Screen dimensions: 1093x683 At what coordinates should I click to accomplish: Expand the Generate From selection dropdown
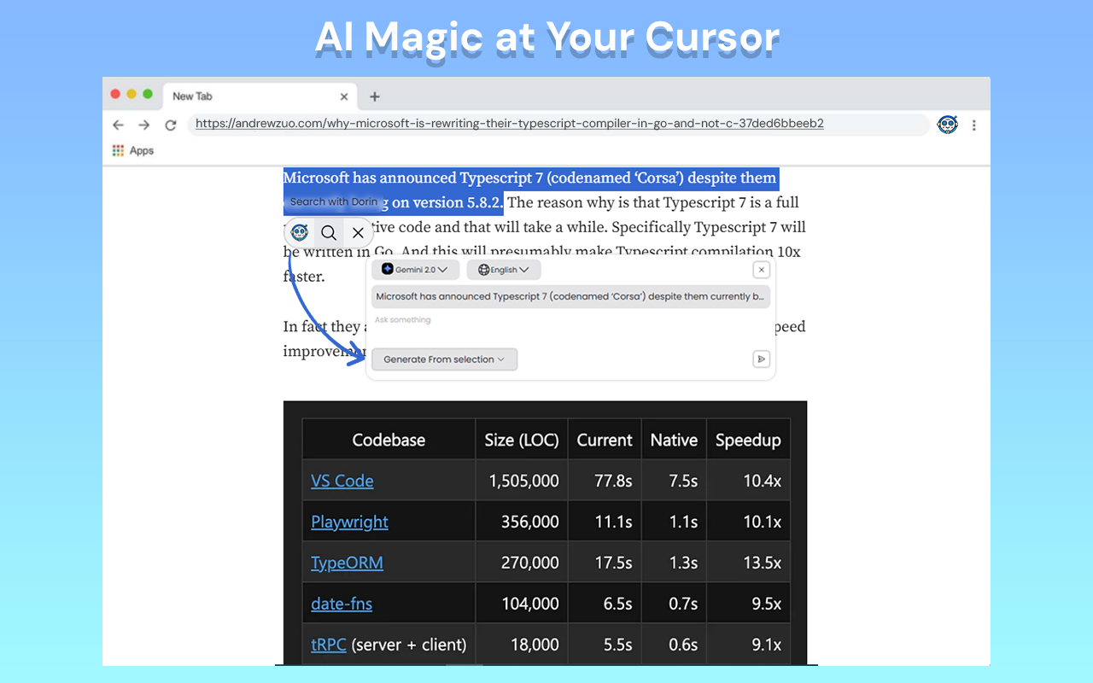[x=444, y=359]
